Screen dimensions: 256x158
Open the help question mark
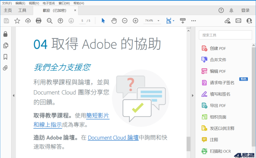click(221, 10)
